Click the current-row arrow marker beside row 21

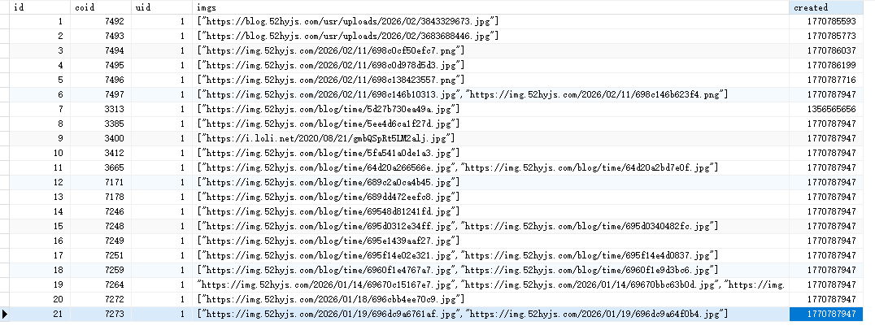[x=6, y=314]
